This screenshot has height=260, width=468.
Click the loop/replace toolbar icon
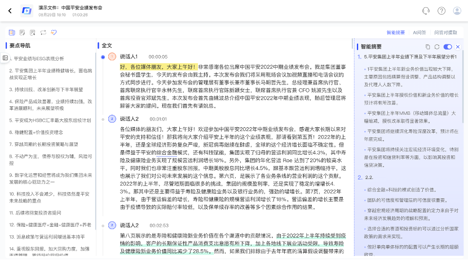(43, 33)
